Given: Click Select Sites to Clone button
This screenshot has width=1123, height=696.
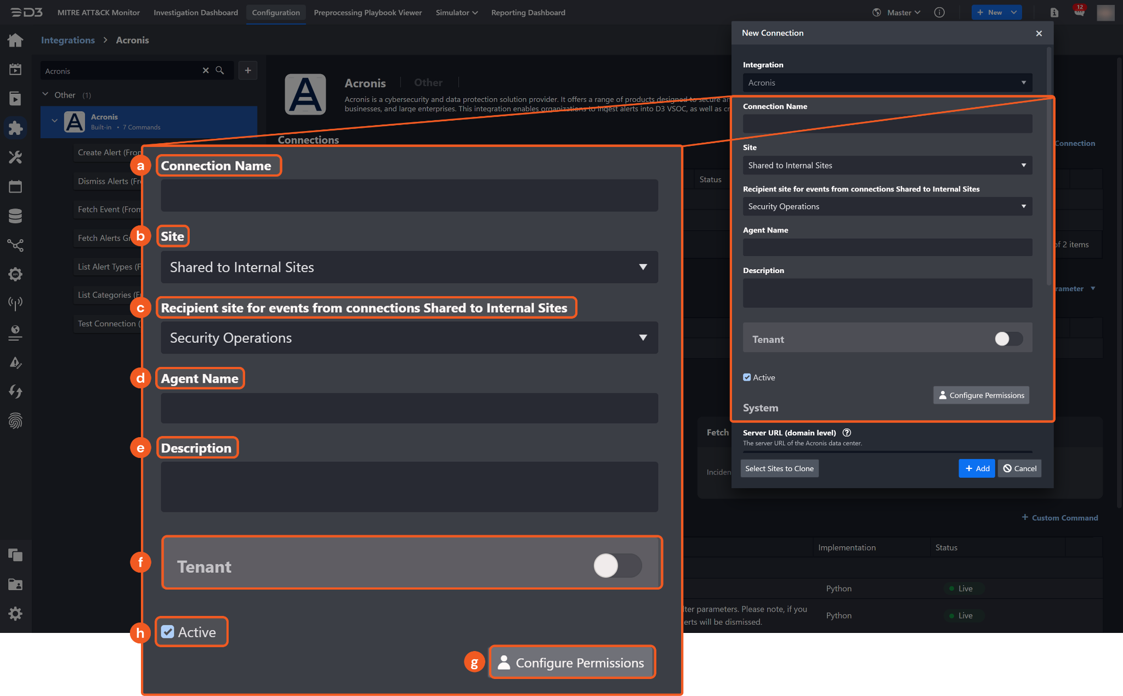Looking at the screenshot, I should click(779, 468).
